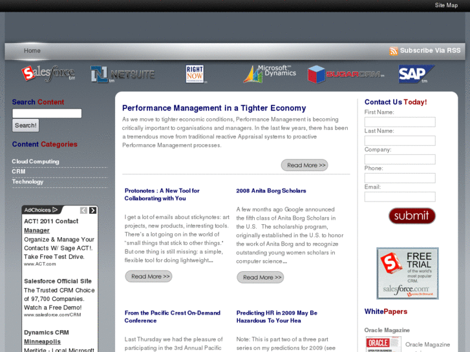Read more of the Protonotes article
The height and width of the screenshot is (352, 470).
(149, 276)
